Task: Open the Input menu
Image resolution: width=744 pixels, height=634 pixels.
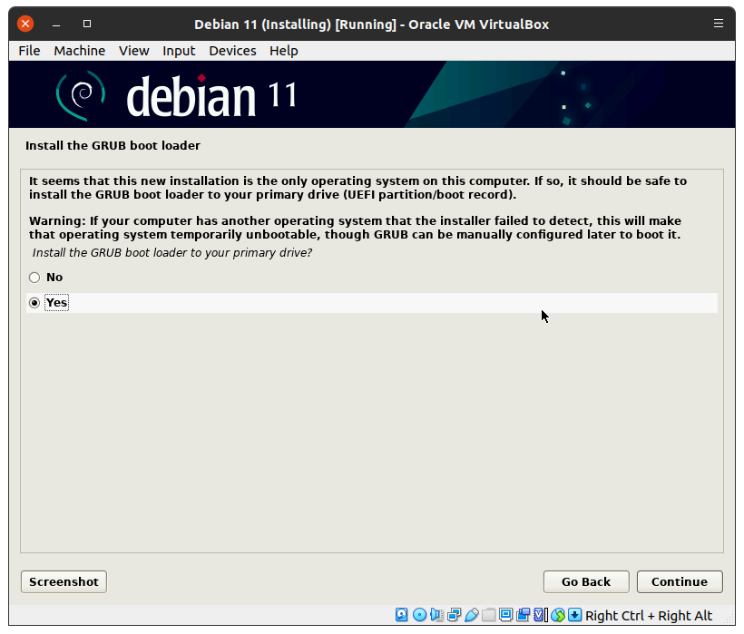Action: coord(179,51)
